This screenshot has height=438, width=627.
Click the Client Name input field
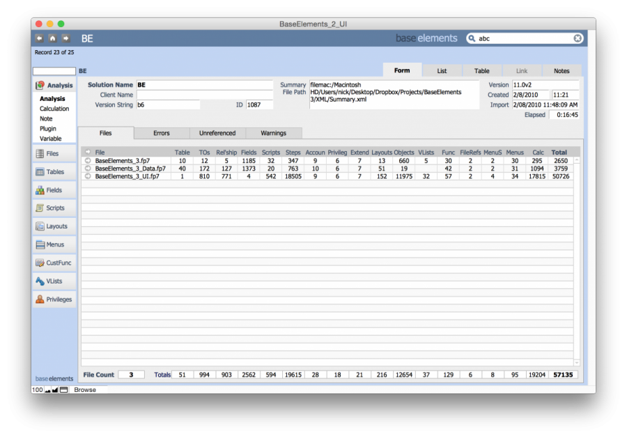click(204, 95)
